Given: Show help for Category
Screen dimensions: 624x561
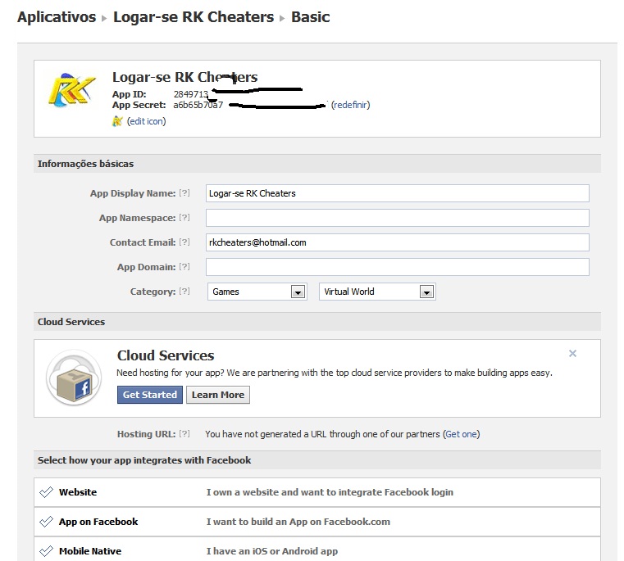Looking at the screenshot, I should coord(184,292).
